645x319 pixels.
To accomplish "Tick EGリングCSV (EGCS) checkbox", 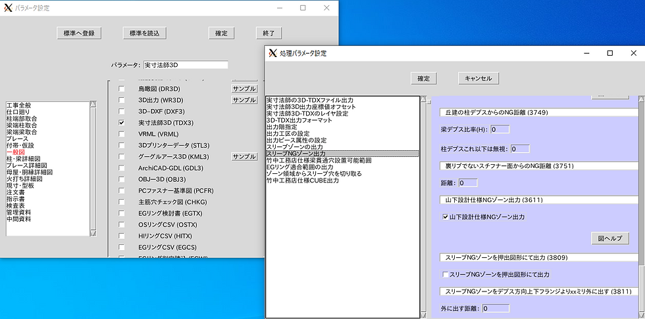I will pyautogui.click(x=121, y=247).
